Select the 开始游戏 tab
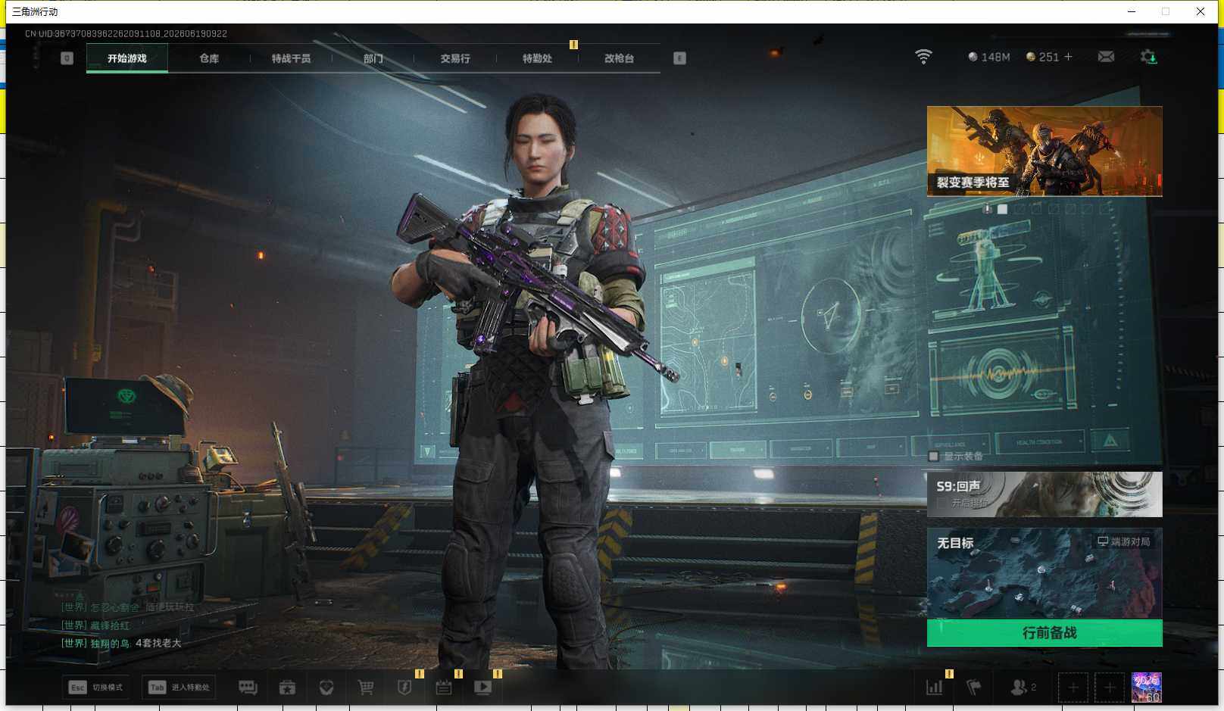 pyautogui.click(x=127, y=58)
